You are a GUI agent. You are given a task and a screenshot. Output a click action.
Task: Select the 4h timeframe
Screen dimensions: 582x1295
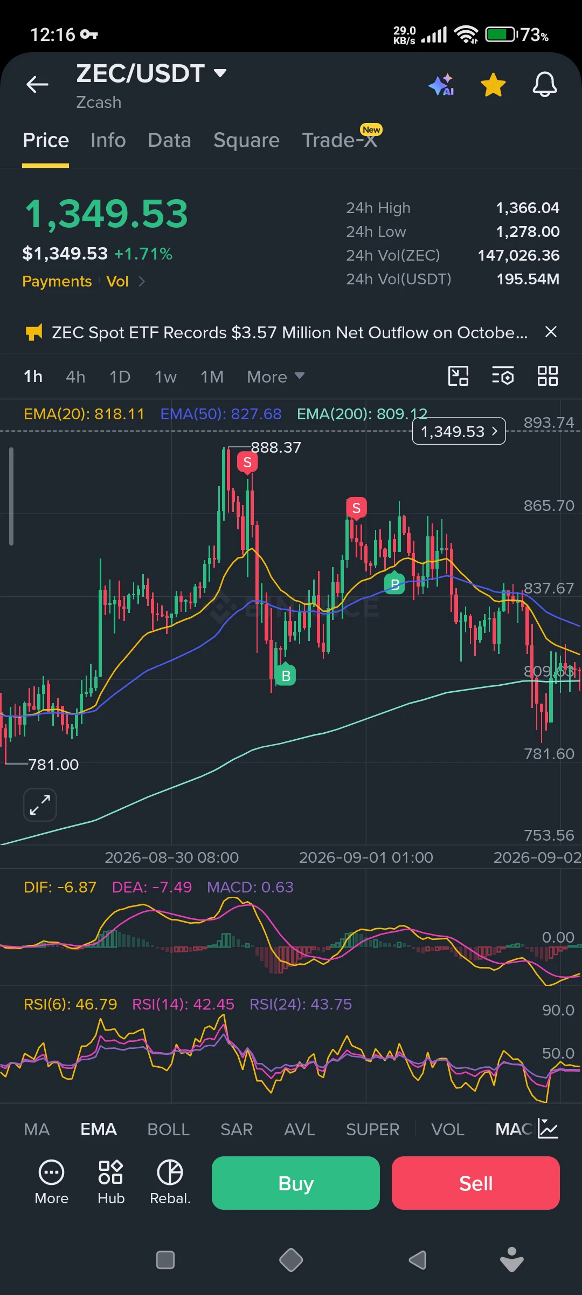(x=75, y=377)
